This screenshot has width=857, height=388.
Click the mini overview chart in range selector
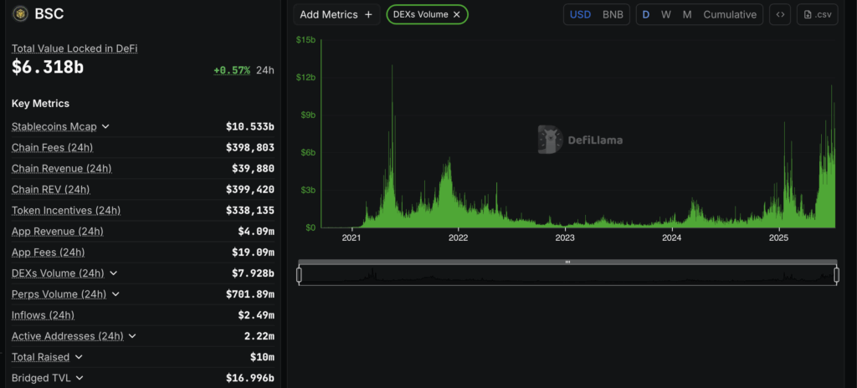point(567,275)
